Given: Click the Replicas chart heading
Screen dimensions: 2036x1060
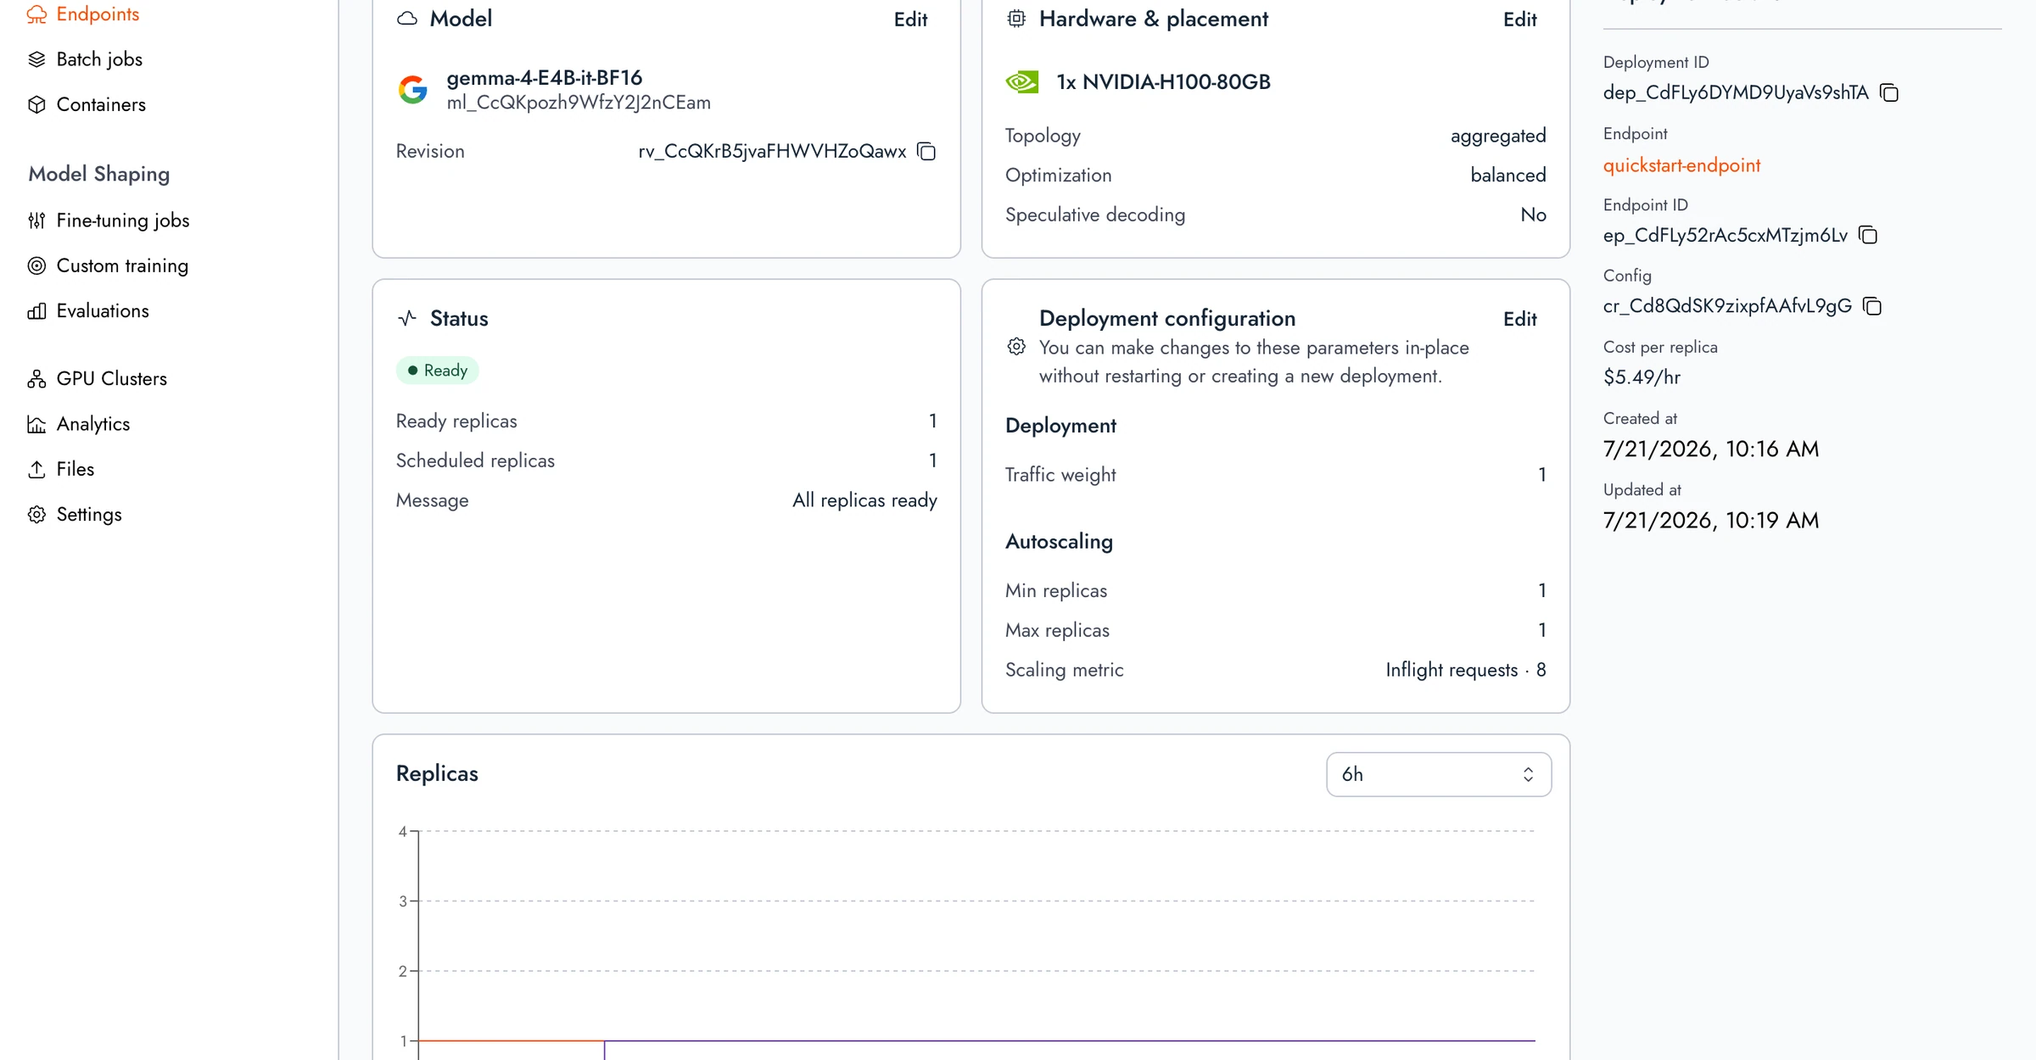Looking at the screenshot, I should click(x=437, y=773).
